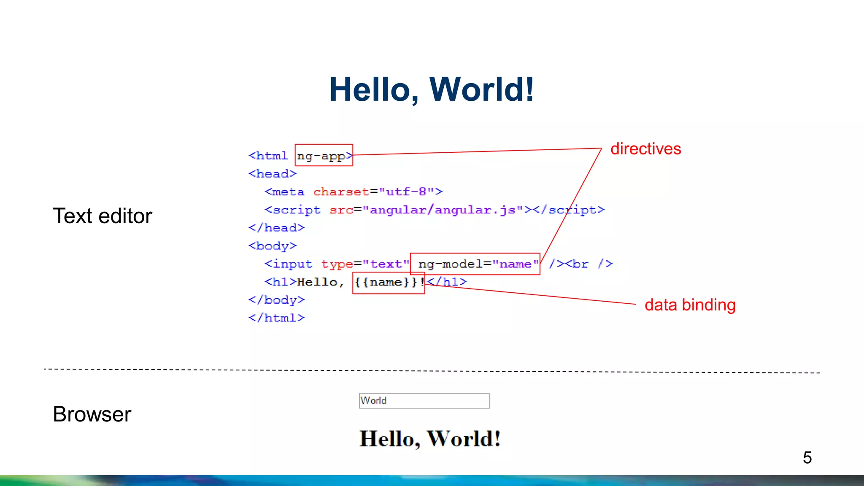Click the "directives" annotation label
Image resolution: width=864 pixels, height=486 pixels.
coord(645,149)
